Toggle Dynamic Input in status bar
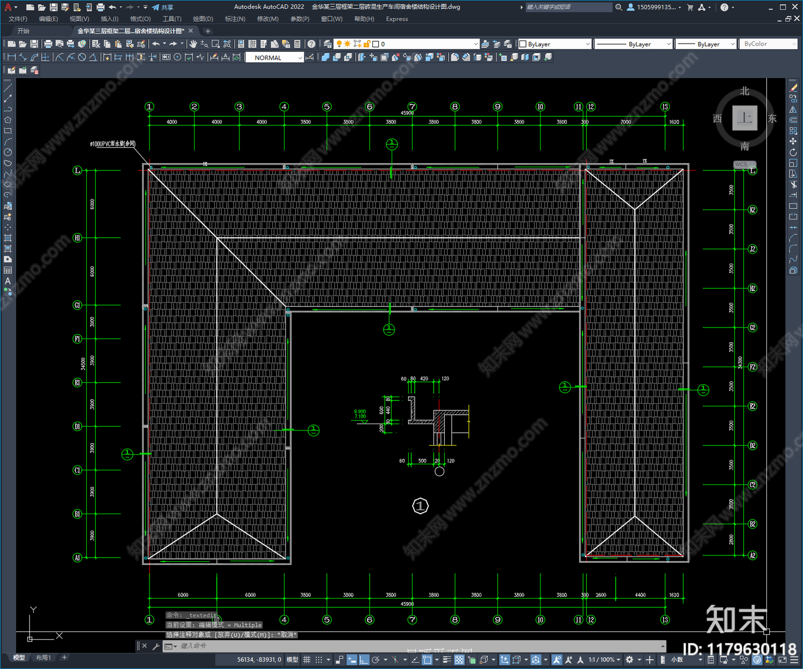Screen dimensions: 803x669 pos(352,659)
